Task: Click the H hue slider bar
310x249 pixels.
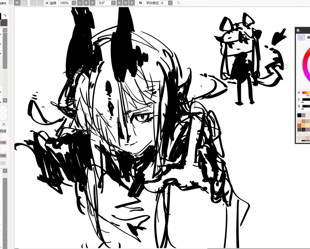Action: click(306, 93)
